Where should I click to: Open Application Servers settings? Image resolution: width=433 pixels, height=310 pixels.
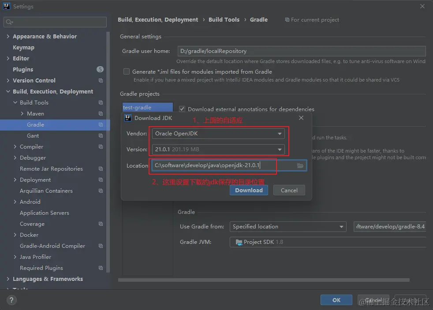click(x=45, y=213)
